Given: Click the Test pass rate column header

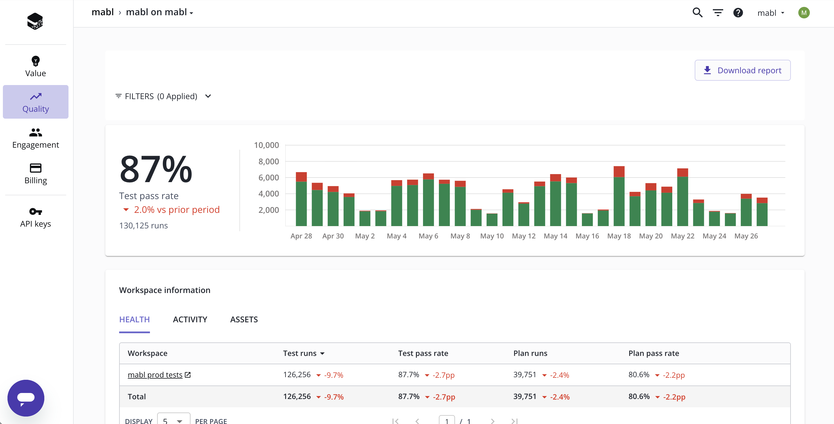Looking at the screenshot, I should 423,353.
